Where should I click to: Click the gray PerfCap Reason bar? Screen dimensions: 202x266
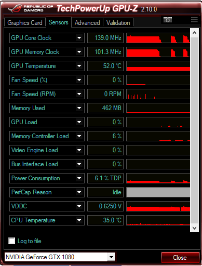[x=158, y=192]
